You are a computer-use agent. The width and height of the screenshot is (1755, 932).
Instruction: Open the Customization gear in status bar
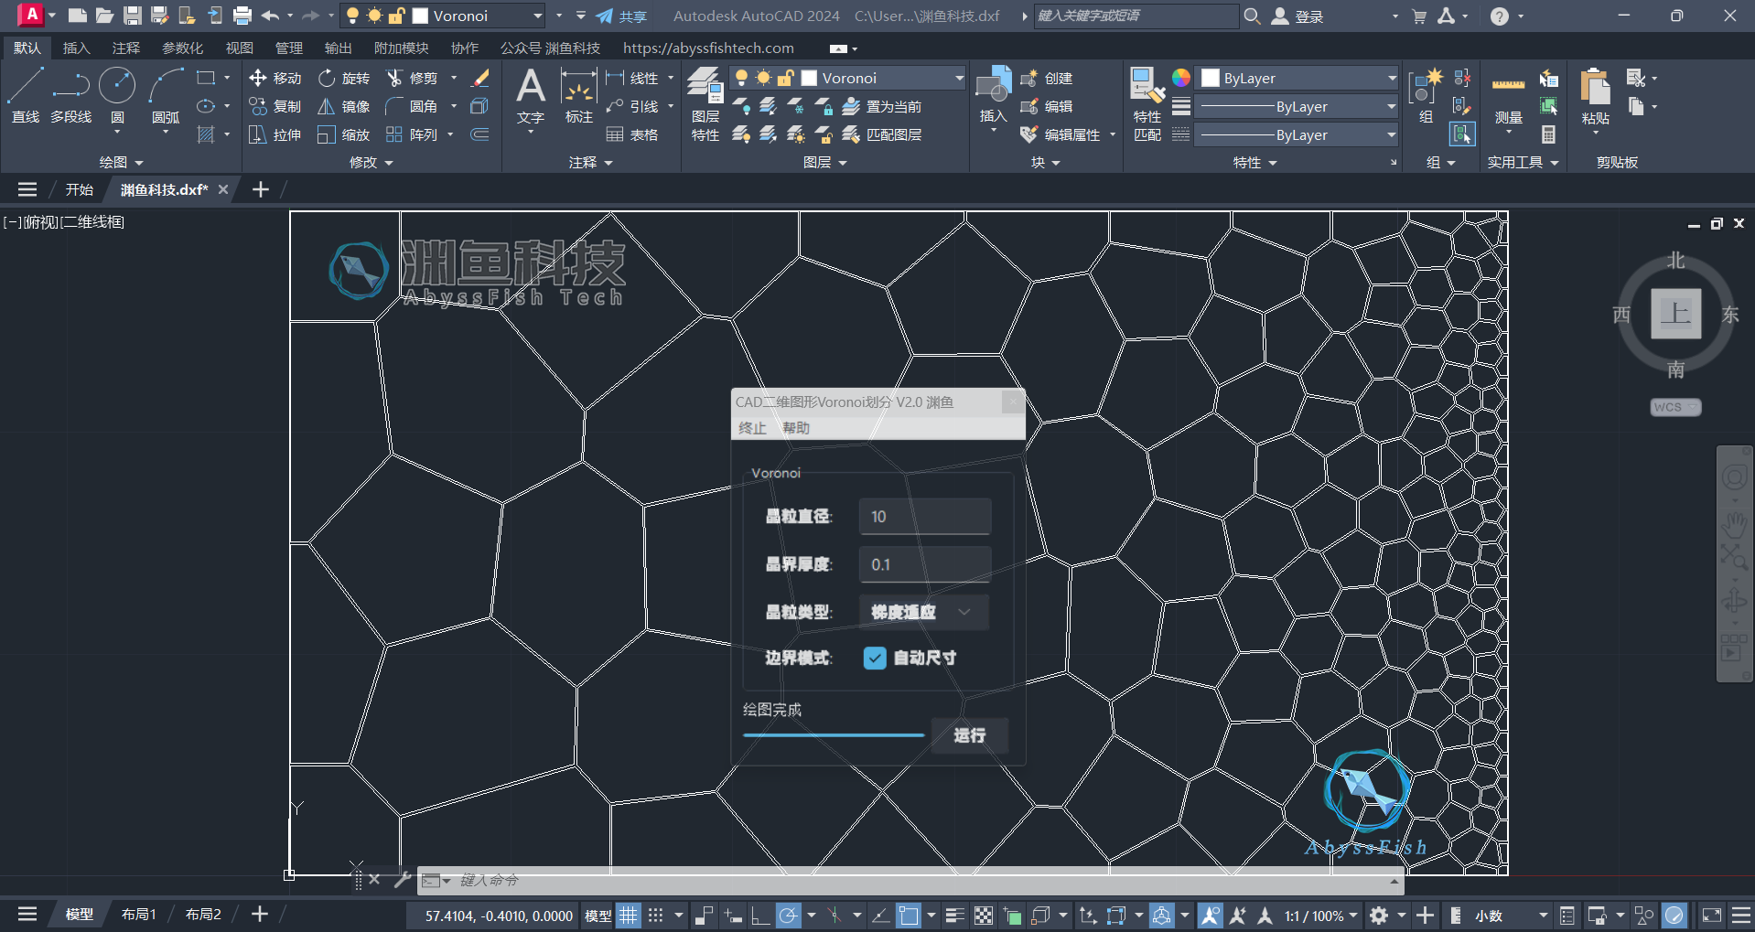(x=1379, y=916)
